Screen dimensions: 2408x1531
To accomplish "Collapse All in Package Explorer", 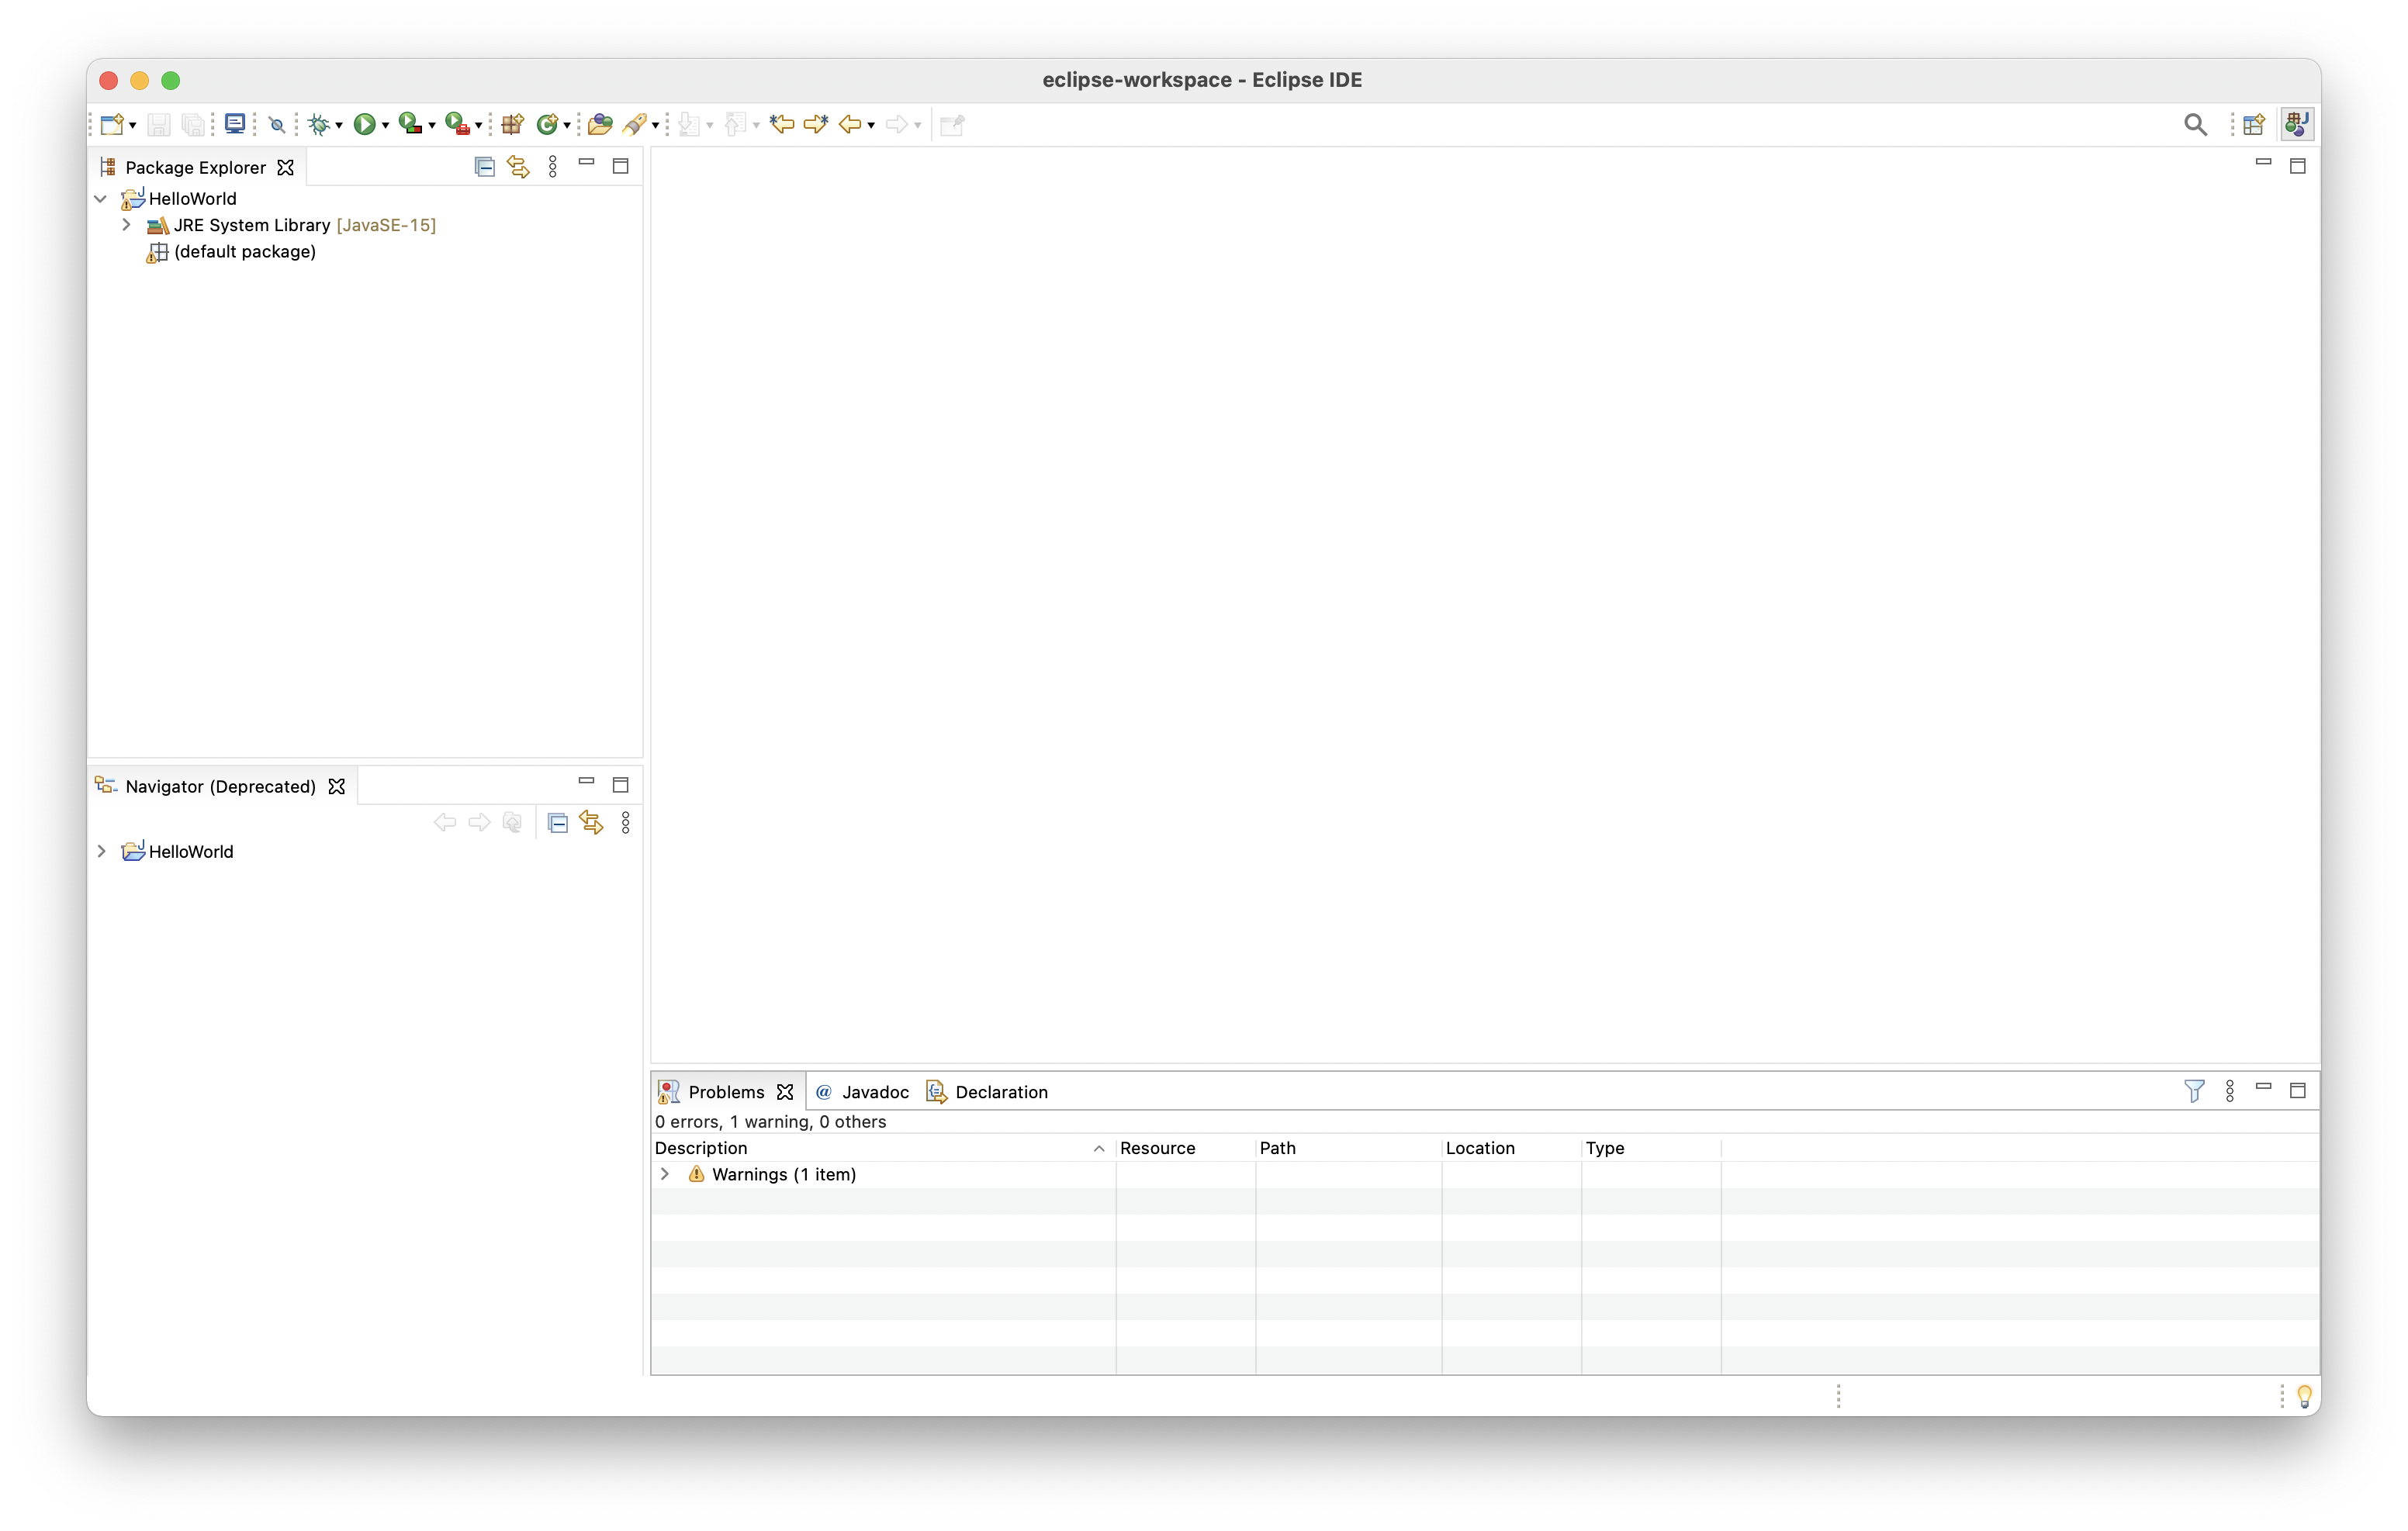I will click(484, 167).
